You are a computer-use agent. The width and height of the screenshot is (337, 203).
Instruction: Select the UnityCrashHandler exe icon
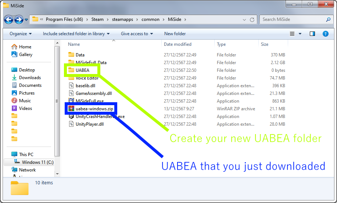click(x=71, y=117)
